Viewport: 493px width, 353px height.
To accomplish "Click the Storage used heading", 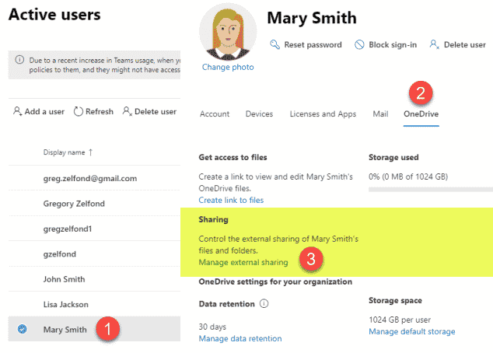I will click(393, 157).
